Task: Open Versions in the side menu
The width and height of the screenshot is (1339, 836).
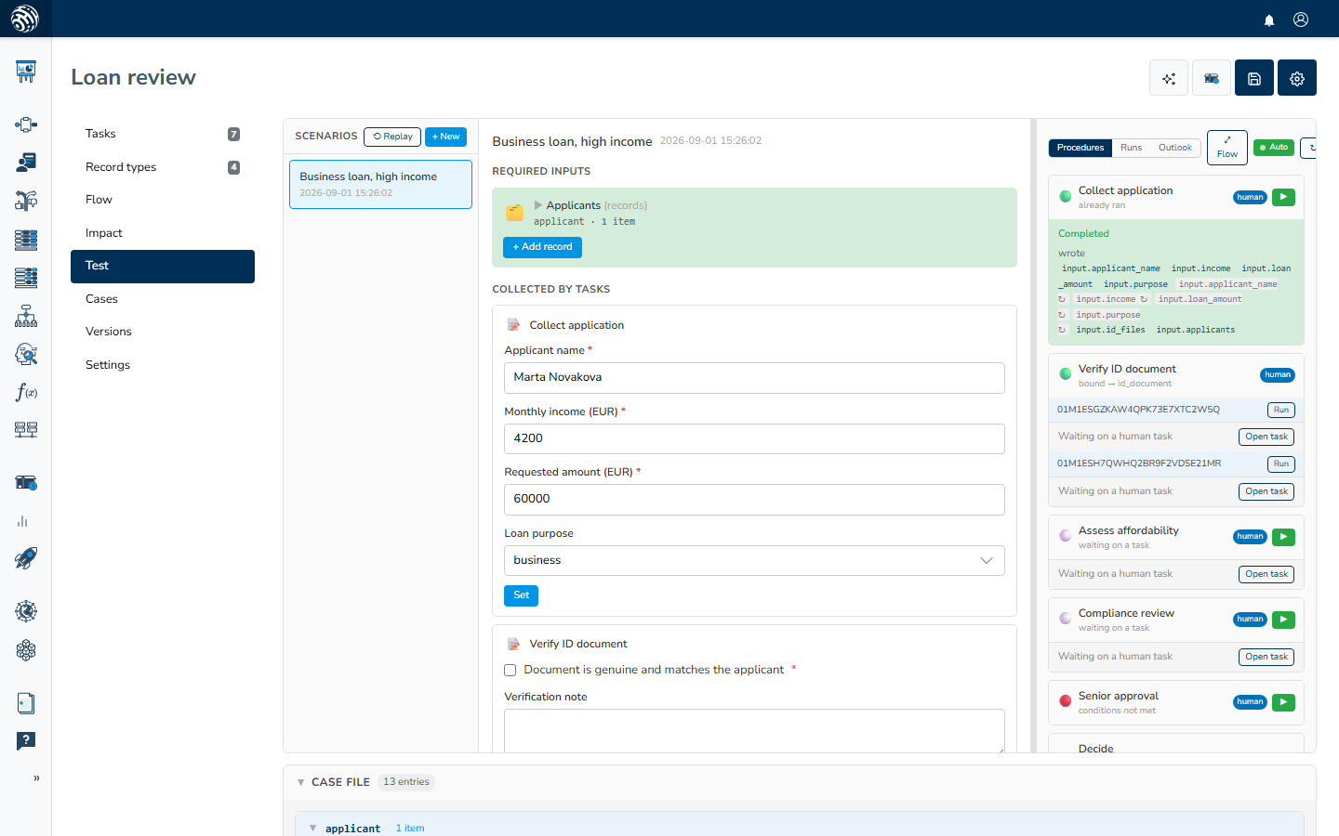Action: point(163,332)
